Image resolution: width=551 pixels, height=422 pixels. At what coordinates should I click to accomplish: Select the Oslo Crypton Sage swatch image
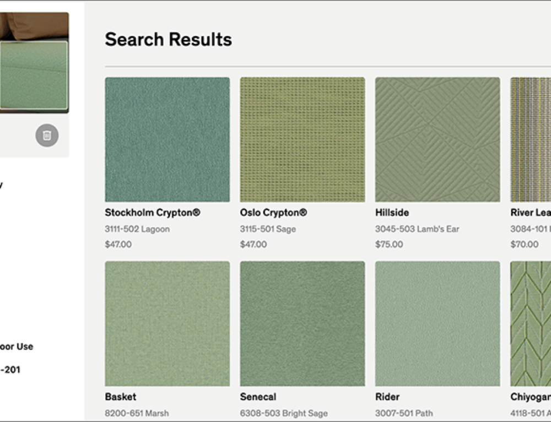(302, 139)
